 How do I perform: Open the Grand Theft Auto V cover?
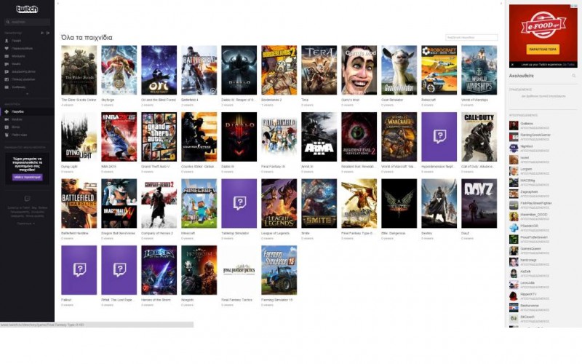(159, 137)
